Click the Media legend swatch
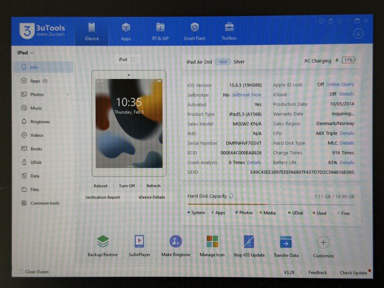Screen dimensions: 384x288 coord(261,213)
